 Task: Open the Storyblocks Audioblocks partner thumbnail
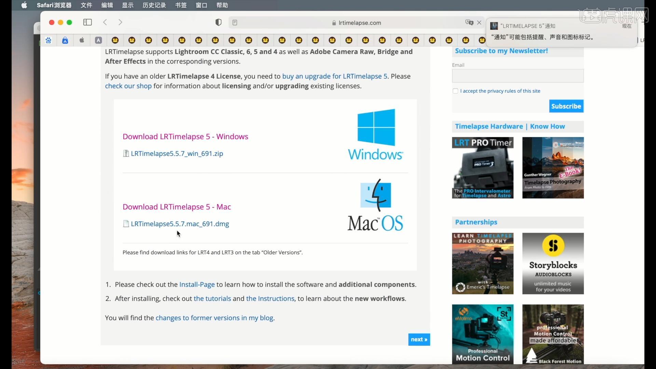point(553,263)
